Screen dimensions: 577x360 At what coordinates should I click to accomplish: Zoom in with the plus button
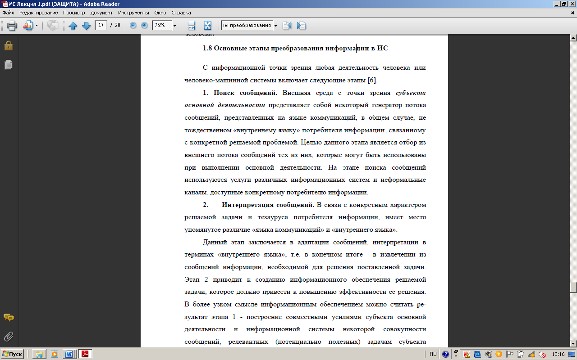tap(144, 25)
